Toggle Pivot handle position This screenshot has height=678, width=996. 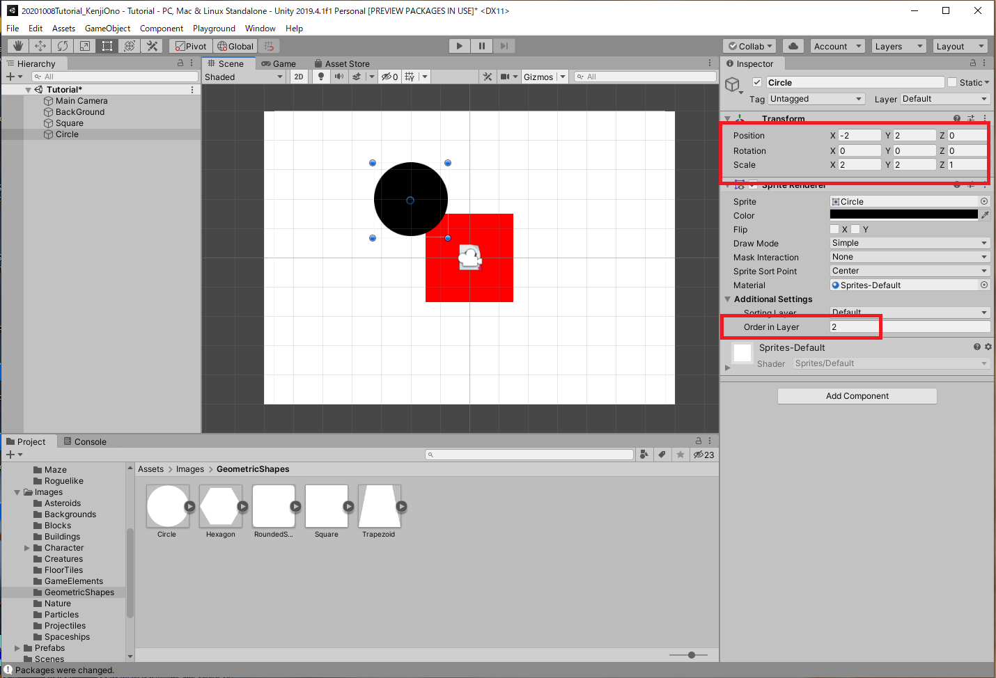click(x=191, y=46)
